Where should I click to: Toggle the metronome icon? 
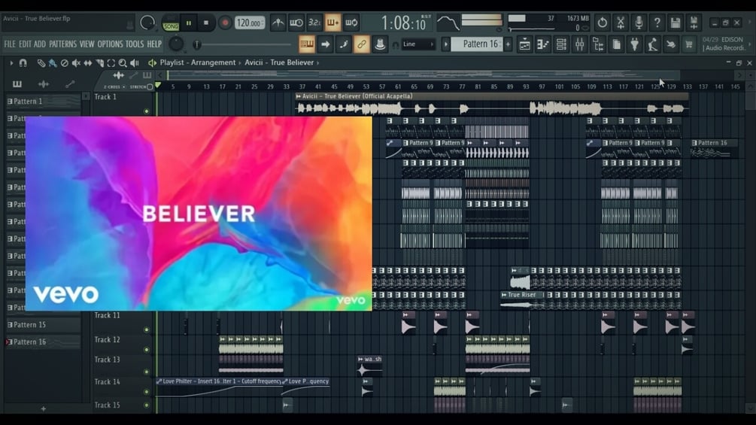(278, 23)
